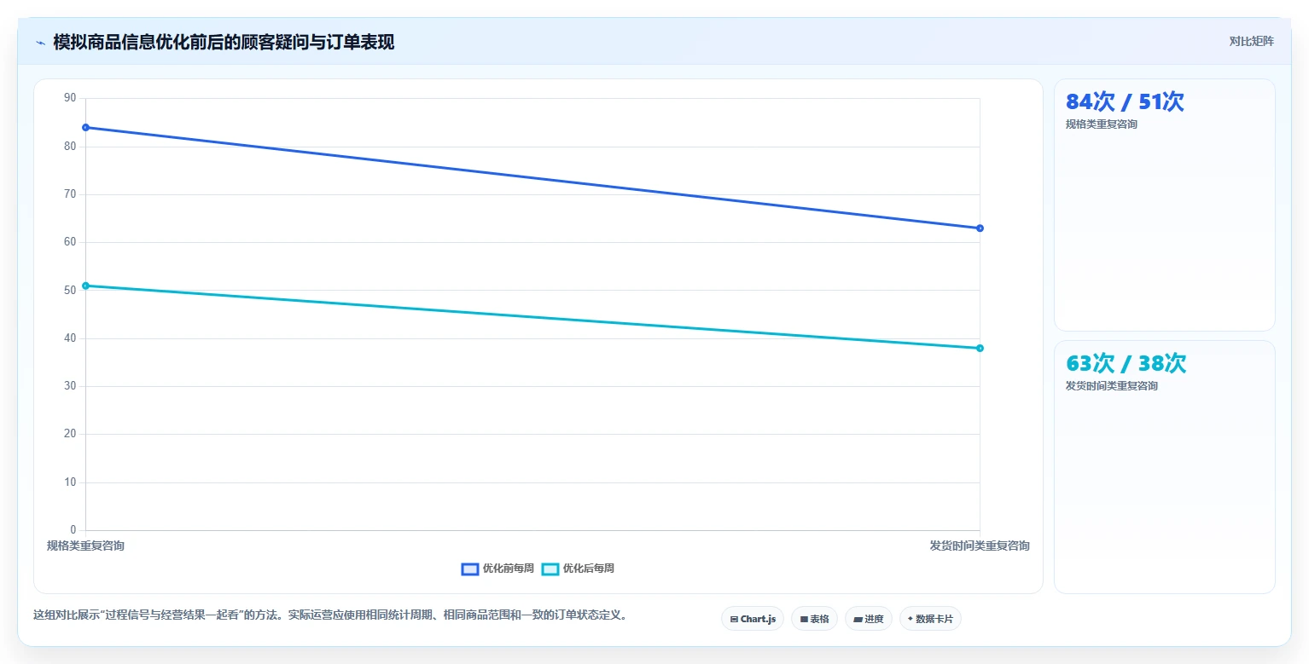Select the 表格 chip
This screenshot has width=1309, height=664.
[x=814, y=619]
